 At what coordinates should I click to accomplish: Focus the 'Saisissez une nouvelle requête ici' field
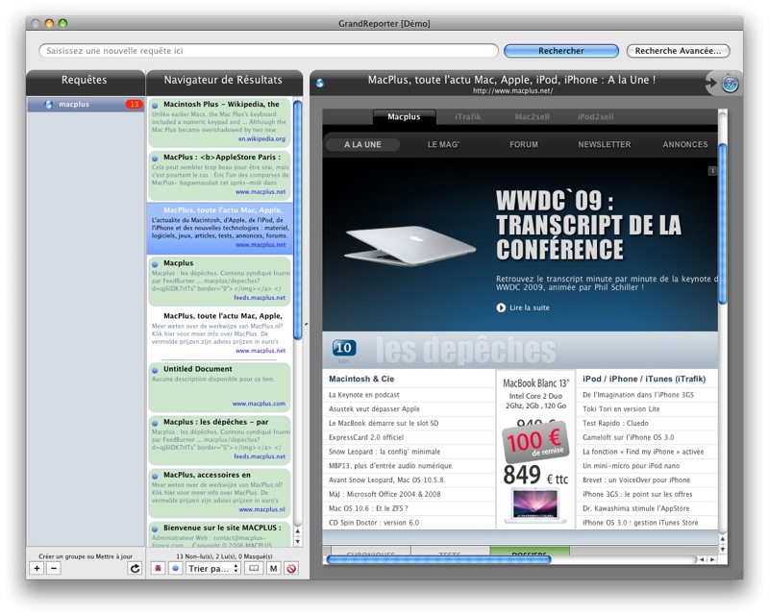pos(269,51)
